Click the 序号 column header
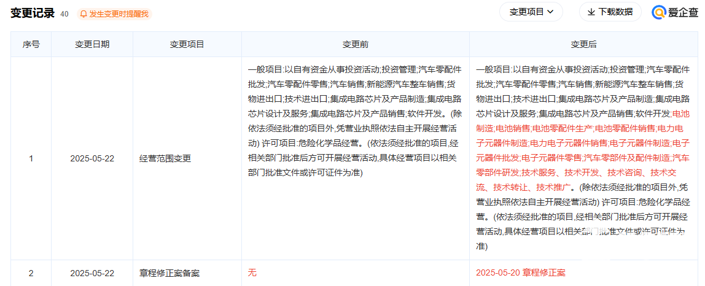 click(x=31, y=44)
